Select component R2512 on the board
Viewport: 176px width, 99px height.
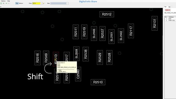[107, 14]
